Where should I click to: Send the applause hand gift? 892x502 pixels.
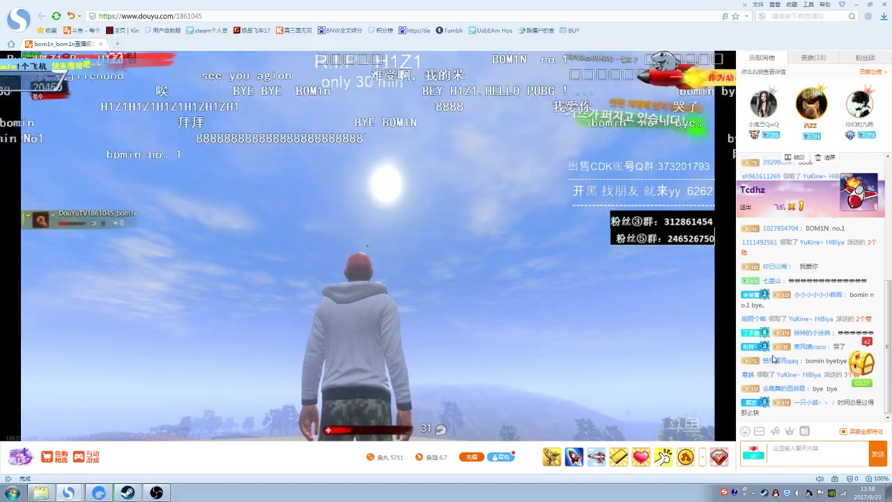tap(663, 457)
